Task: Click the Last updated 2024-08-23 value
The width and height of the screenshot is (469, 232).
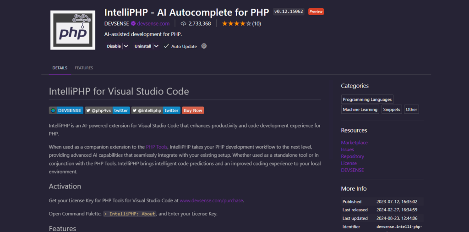Action: 397,218
